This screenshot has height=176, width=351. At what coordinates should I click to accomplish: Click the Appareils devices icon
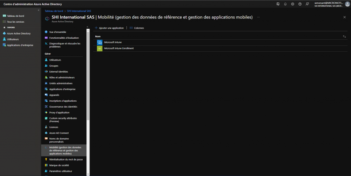(x=46, y=95)
